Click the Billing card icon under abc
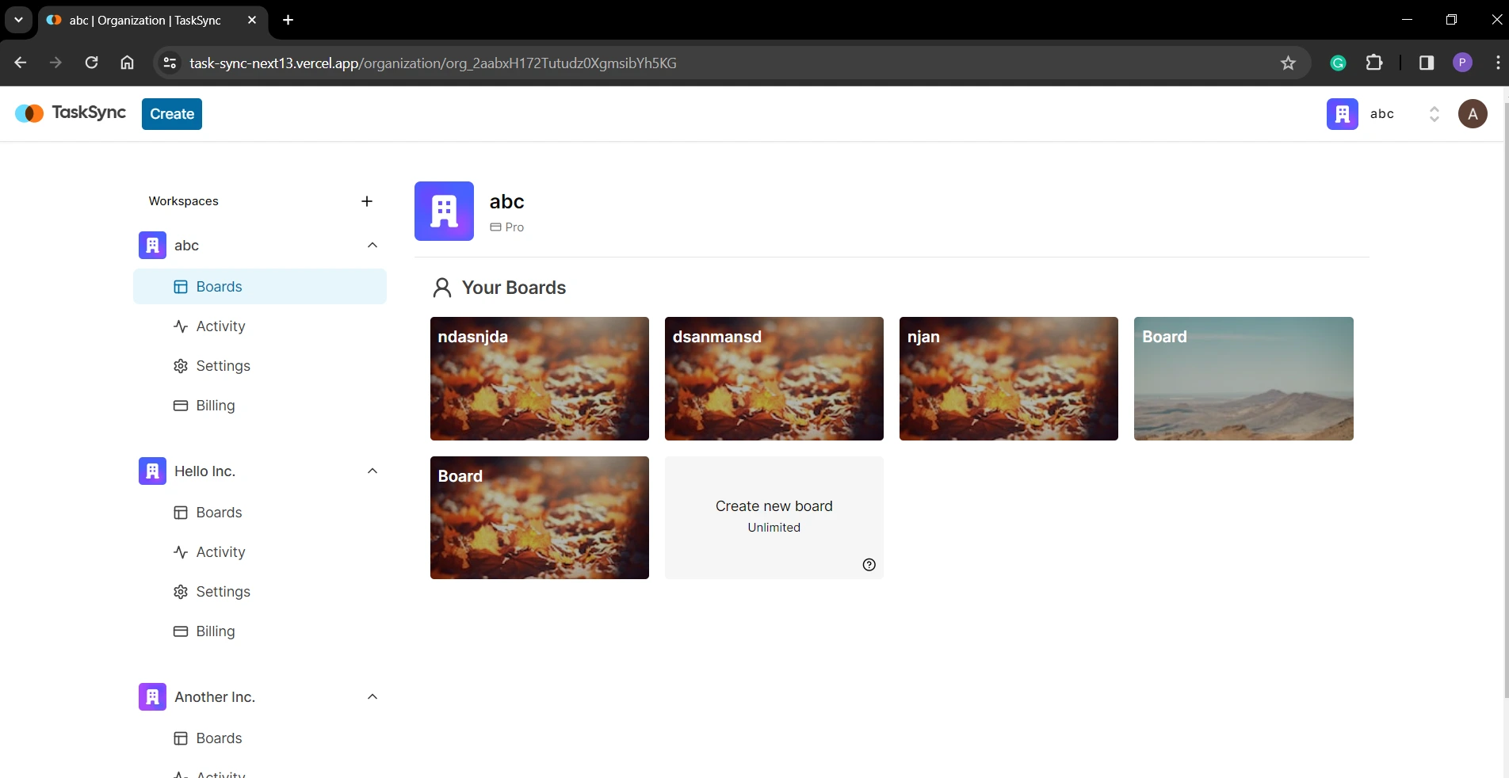 181,406
